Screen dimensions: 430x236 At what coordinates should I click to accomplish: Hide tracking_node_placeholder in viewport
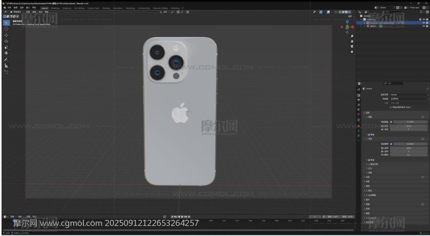tap(423, 23)
